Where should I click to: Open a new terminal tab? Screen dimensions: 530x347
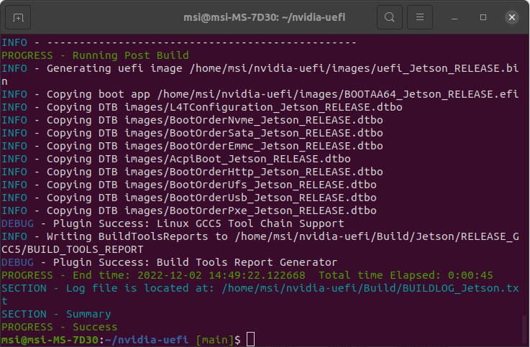18,17
